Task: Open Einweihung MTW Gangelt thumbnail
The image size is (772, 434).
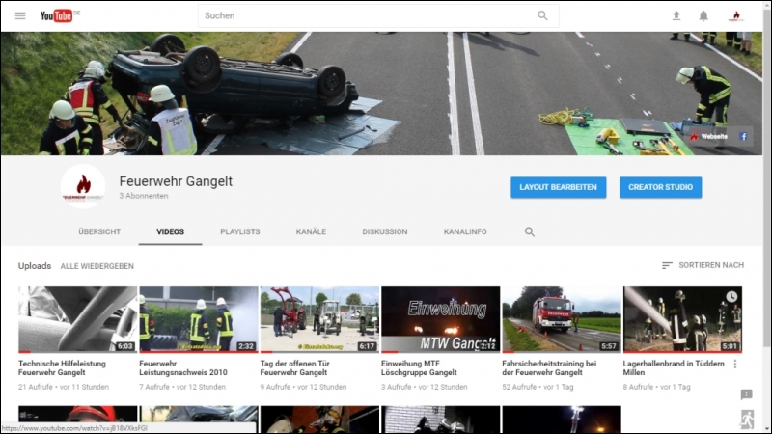Action: pyautogui.click(x=441, y=319)
